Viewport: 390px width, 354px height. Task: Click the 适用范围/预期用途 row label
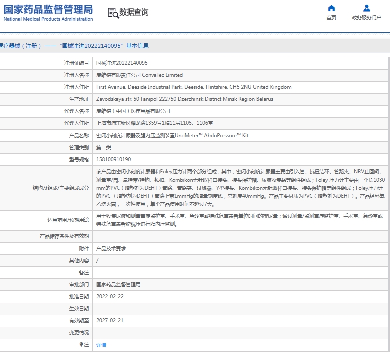[x=68, y=220]
